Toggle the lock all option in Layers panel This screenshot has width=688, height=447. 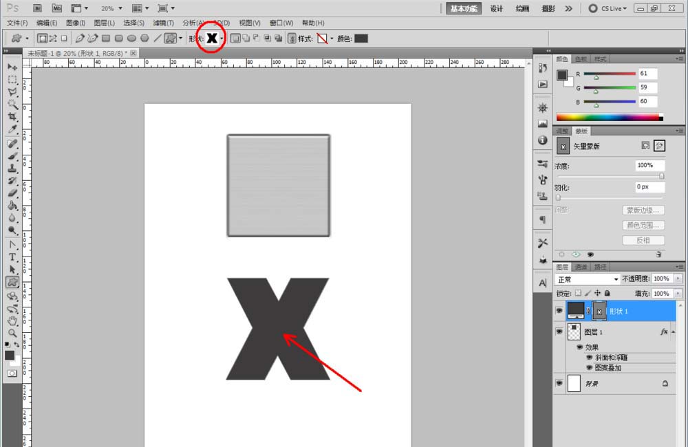click(608, 293)
